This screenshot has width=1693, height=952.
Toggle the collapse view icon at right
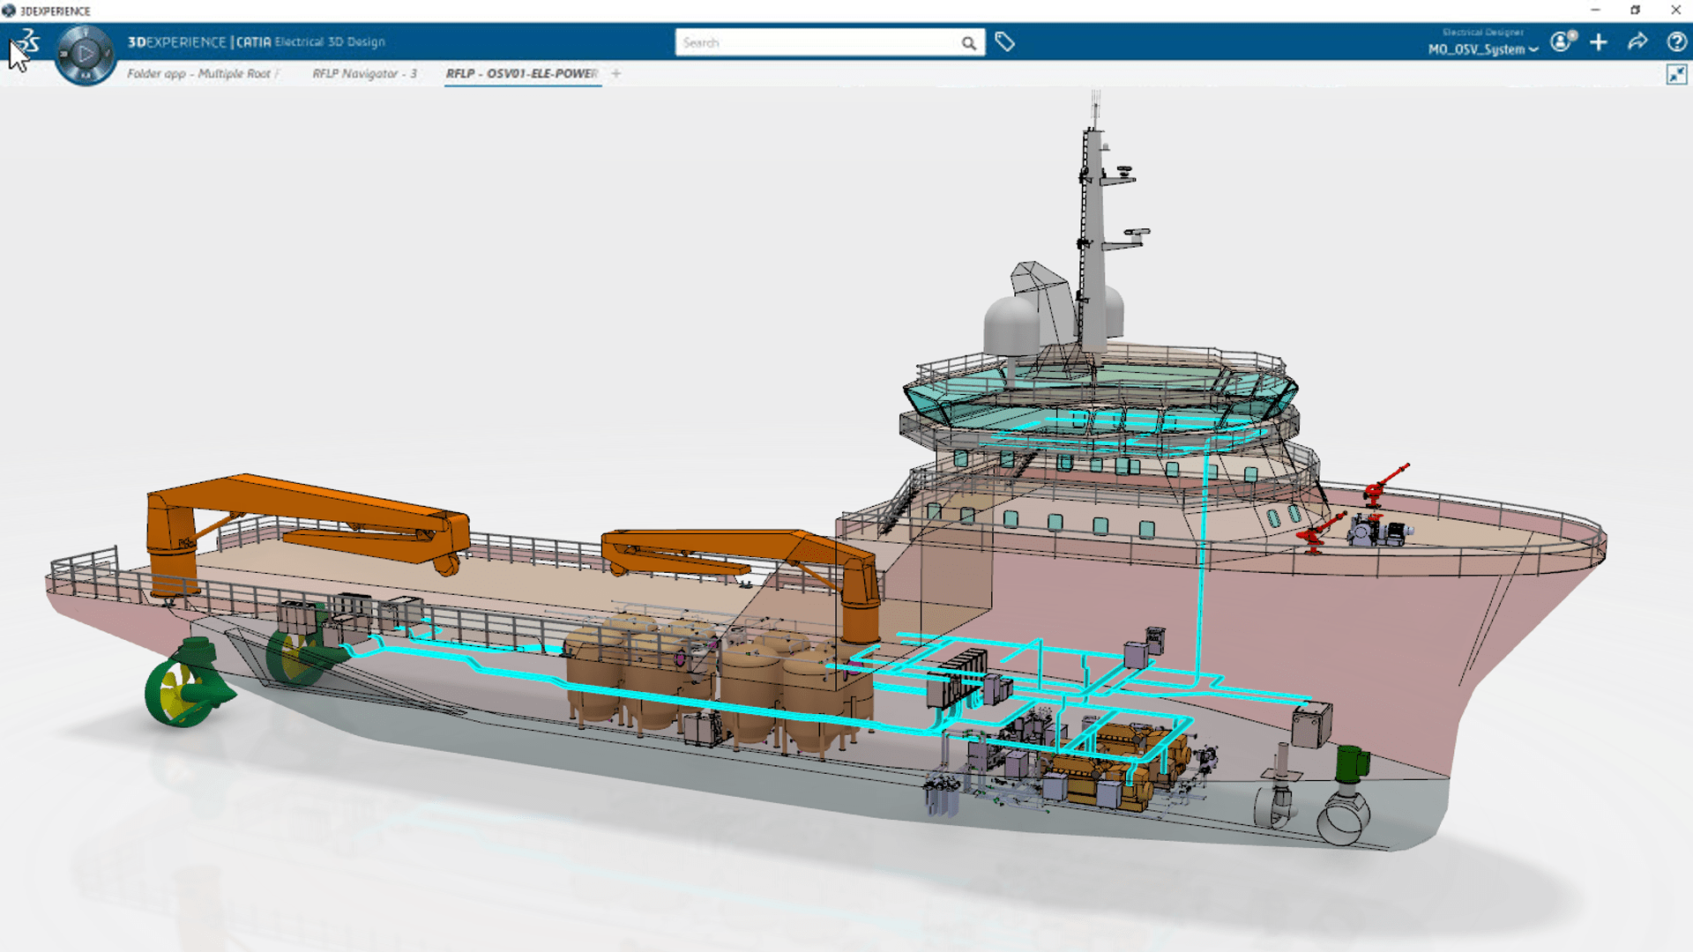pyautogui.click(x=1676, y=75)
